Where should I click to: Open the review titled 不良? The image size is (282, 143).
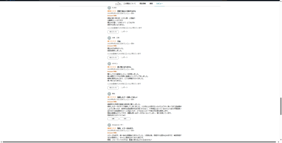(x=119, y=41)
